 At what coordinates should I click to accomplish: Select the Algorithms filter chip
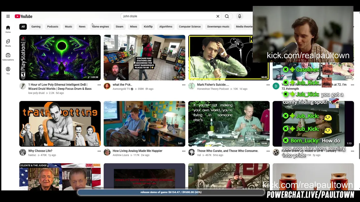[x=166, y=27]
